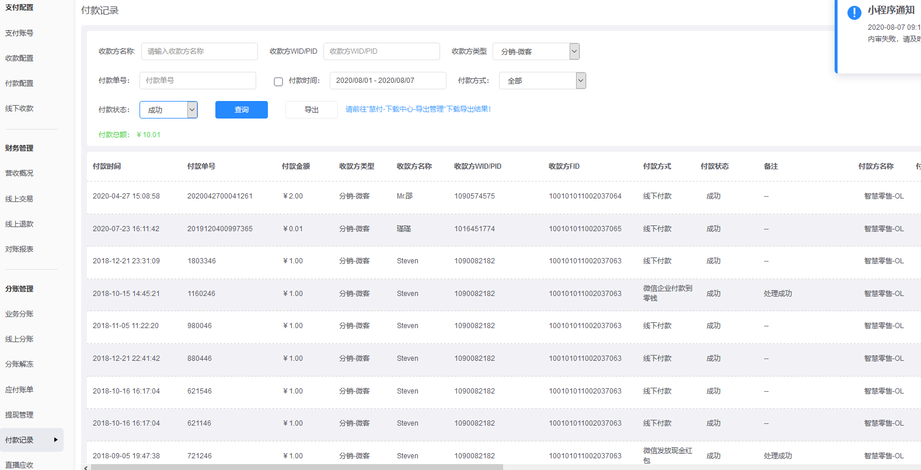This screenshot has width=921, height=470.
Task: Click the blue notification alert icon
Action: (x=854, y=12)
